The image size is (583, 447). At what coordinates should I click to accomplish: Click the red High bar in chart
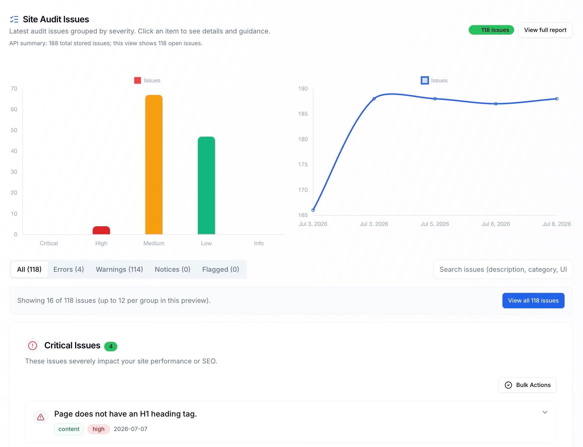click(x=101, y=230)
